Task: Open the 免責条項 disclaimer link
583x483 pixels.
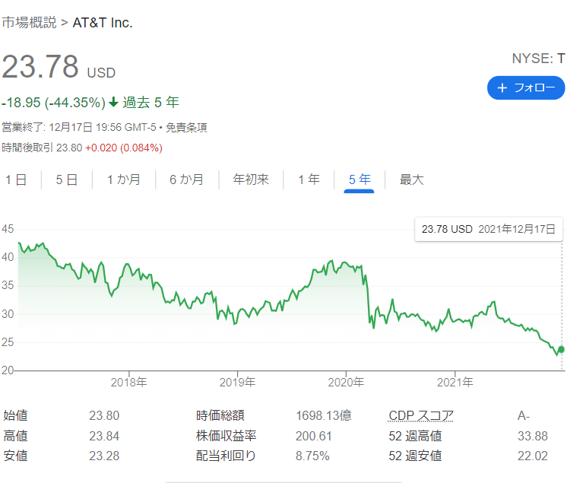Action: point(186,128)
